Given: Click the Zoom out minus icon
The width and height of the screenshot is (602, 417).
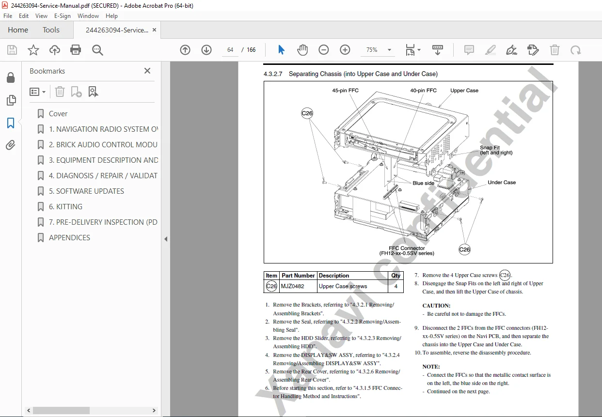Looking at the screenshot, I should [x=324, y=50].
